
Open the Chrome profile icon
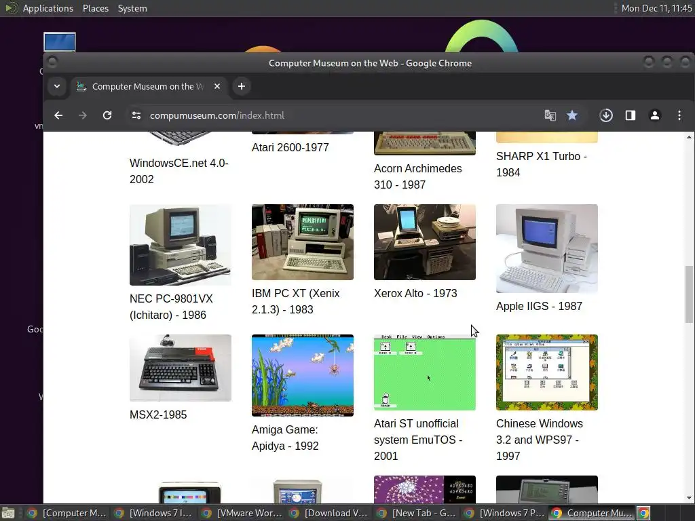point(655,115)
